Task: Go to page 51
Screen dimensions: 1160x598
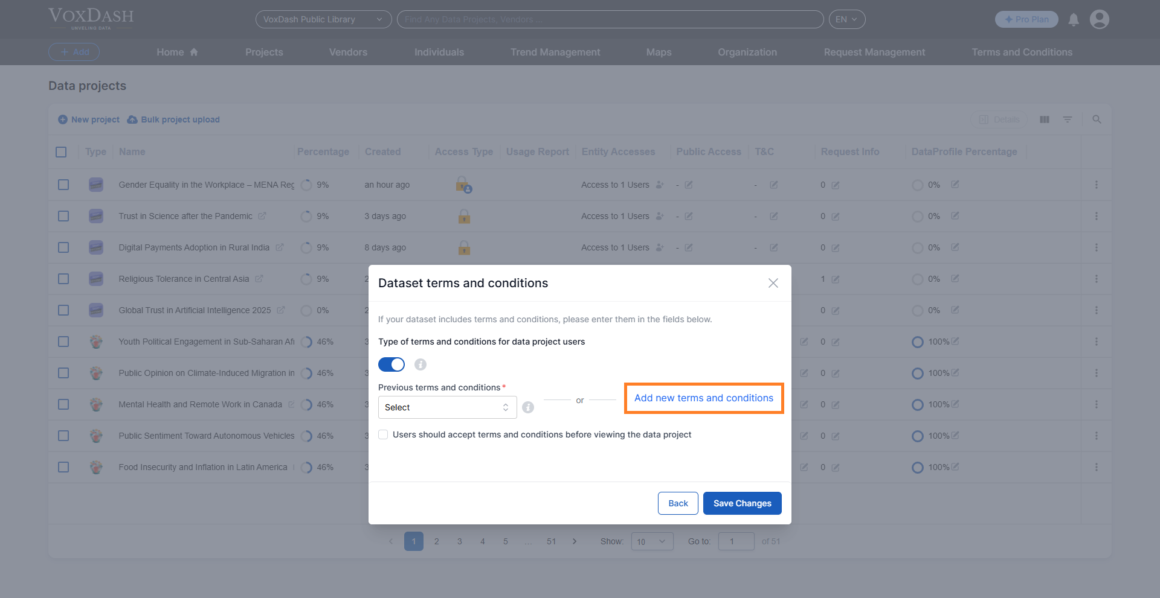Action: pyautogui.click(x=551, y=541)
